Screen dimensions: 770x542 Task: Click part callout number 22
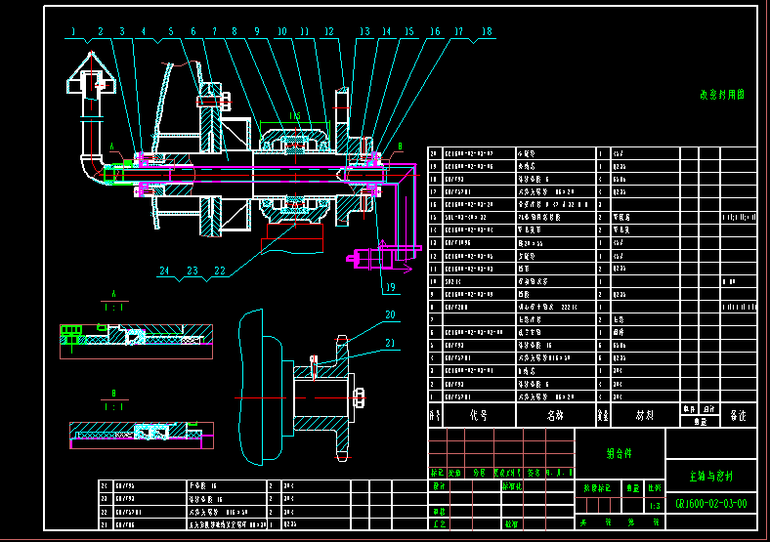pyautogui.click(x=220, y=271)
